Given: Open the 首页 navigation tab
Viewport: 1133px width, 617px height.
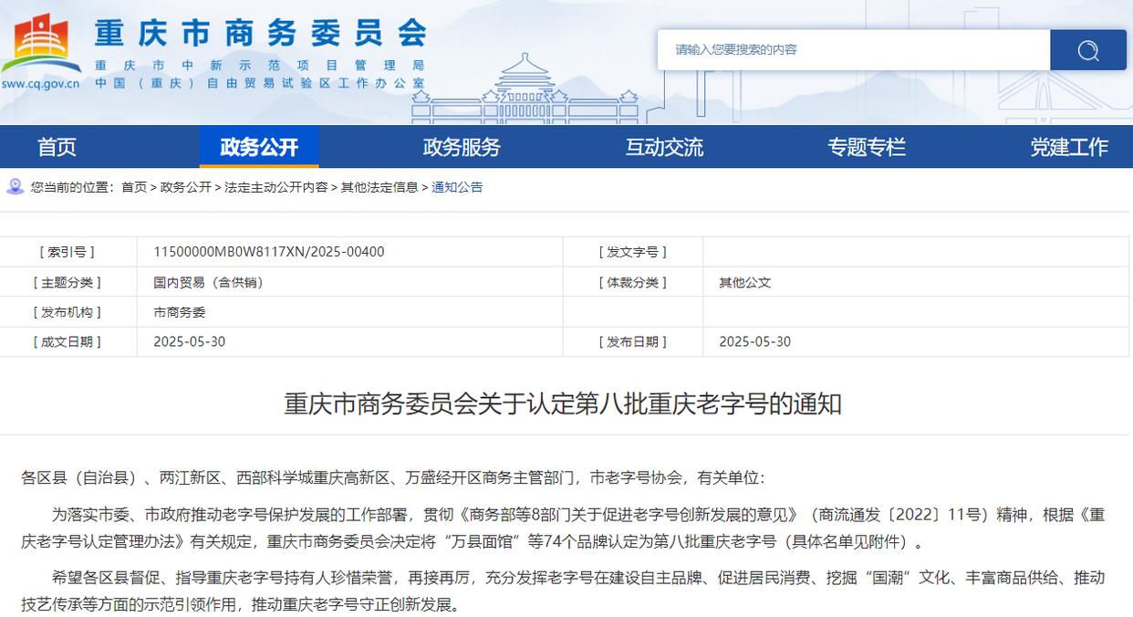Looking at the screenshot, I should (57, 147).
